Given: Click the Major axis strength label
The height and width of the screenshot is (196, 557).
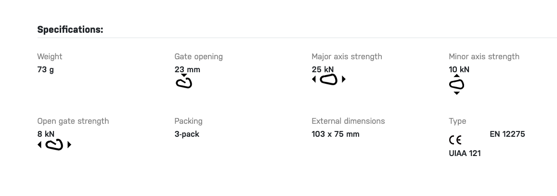Looking at the screenshot, I should [x=347, y=56].
